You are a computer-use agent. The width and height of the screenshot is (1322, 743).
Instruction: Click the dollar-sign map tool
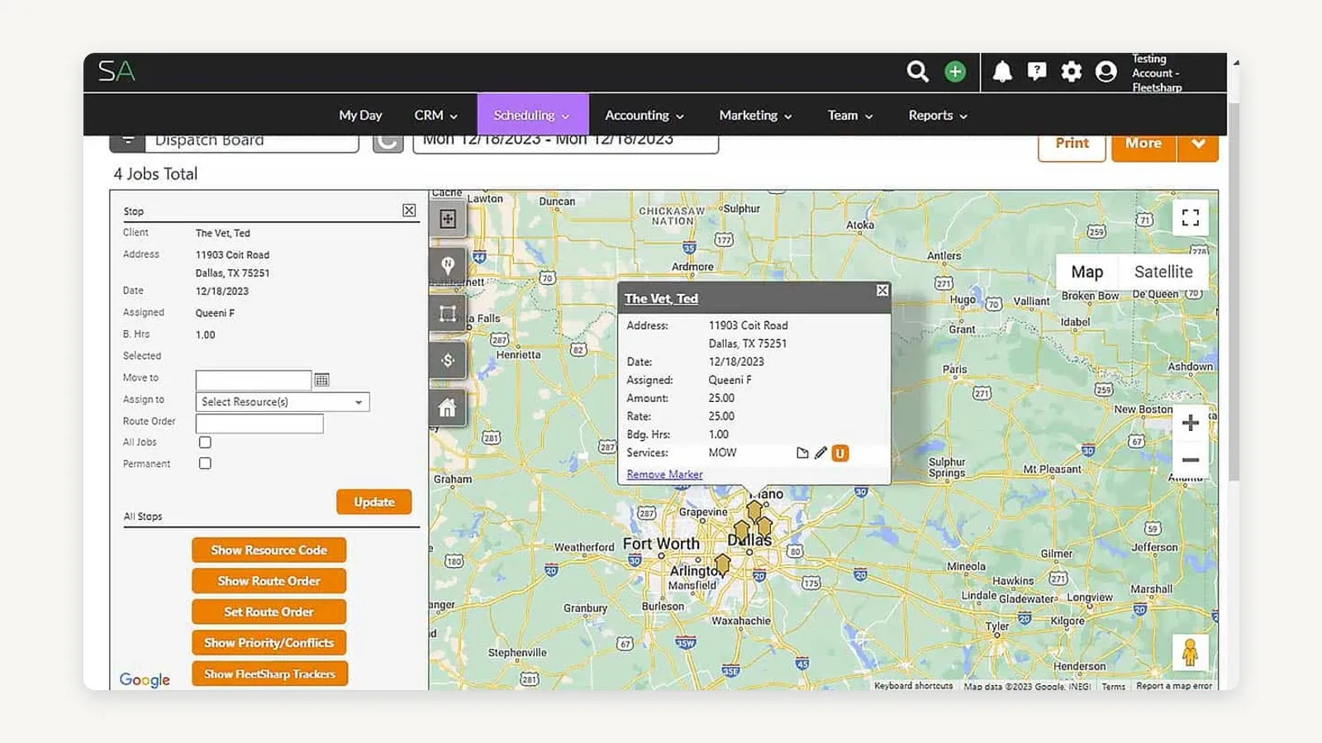pyautogui.click(x=448, y=360)
